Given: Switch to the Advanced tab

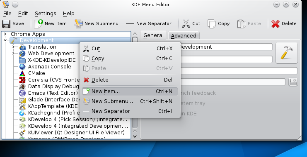Looking at the screenshot, I should (184, 36).
